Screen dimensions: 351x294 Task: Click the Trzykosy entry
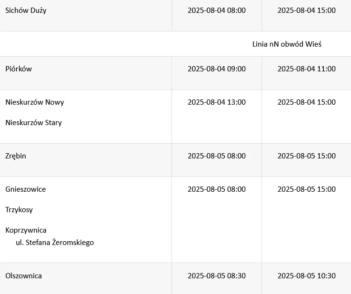(19, 210)
